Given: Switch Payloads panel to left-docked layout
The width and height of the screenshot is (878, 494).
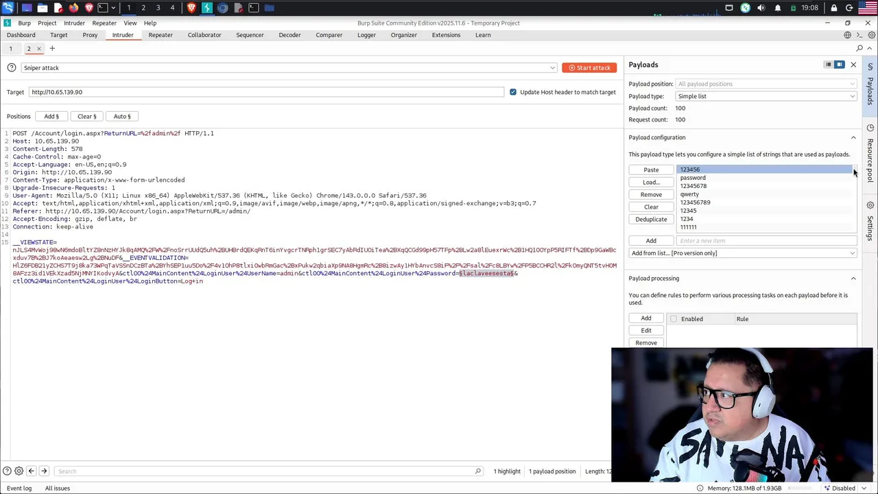Looking at the screenshot, I should 829,64.
